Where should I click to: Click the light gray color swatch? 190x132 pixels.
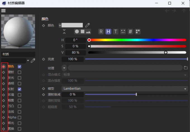pos(72,25)
